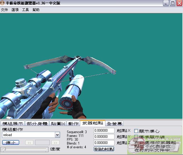Open the 幫助 menu

(36, 10)
